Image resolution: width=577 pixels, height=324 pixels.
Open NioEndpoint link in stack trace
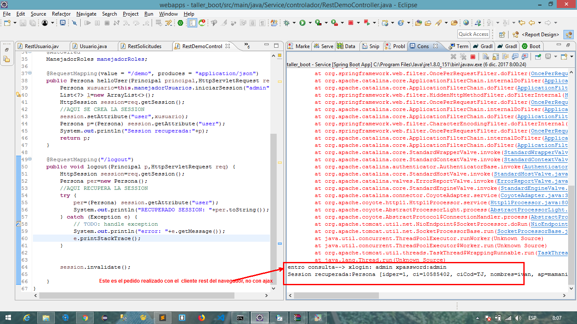tap(550, 224)
